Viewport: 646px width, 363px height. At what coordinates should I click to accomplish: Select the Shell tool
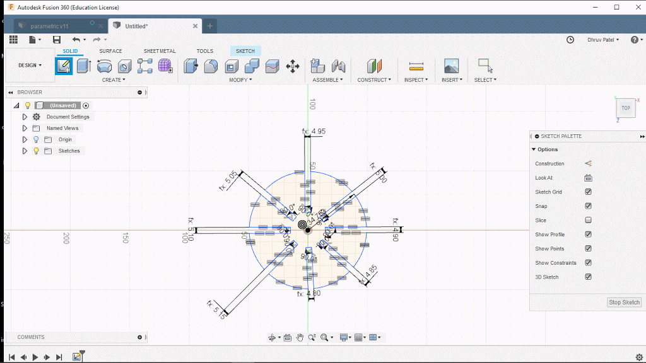pos(232,66)
